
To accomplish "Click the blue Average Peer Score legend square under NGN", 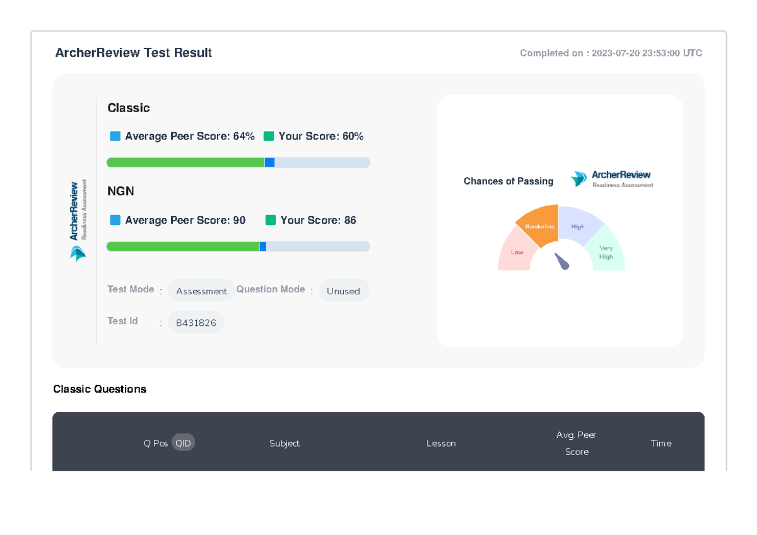I will point(115,220).
